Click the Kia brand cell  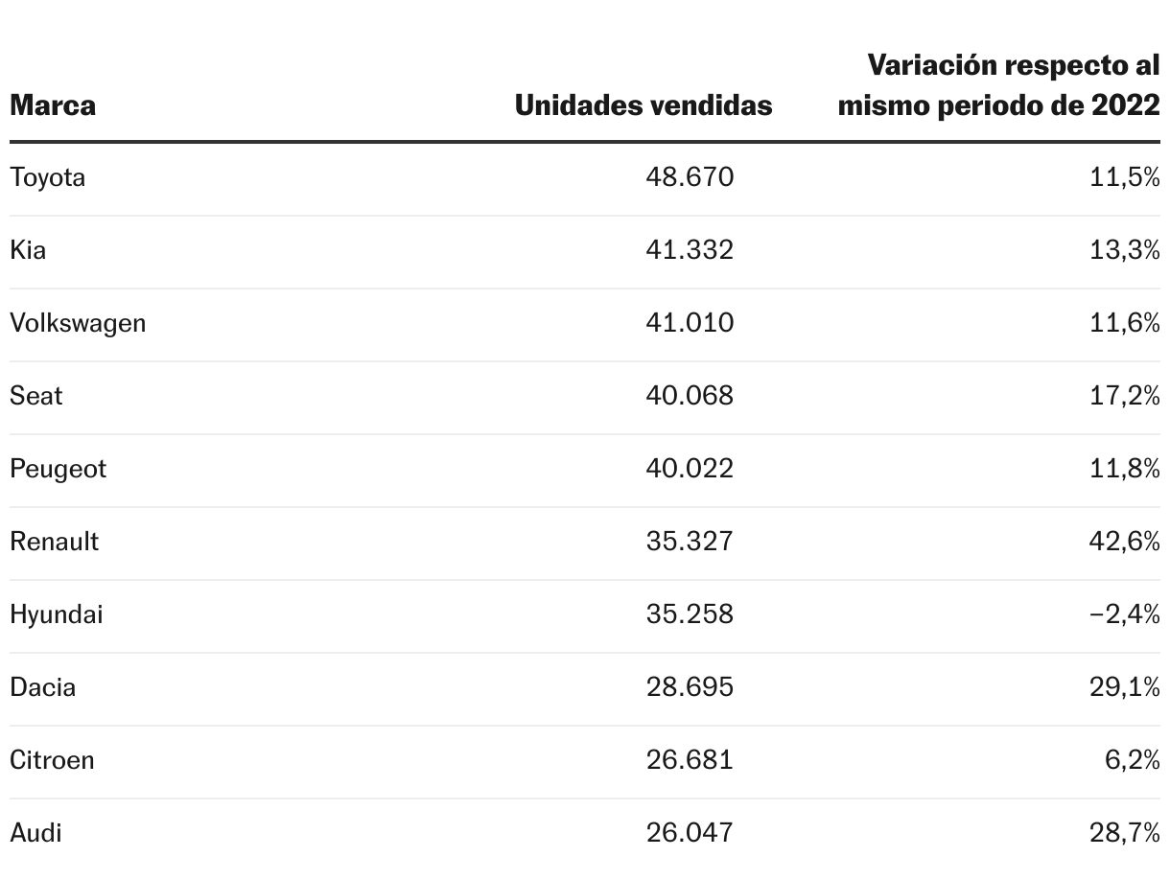click(x=28, y=250)
